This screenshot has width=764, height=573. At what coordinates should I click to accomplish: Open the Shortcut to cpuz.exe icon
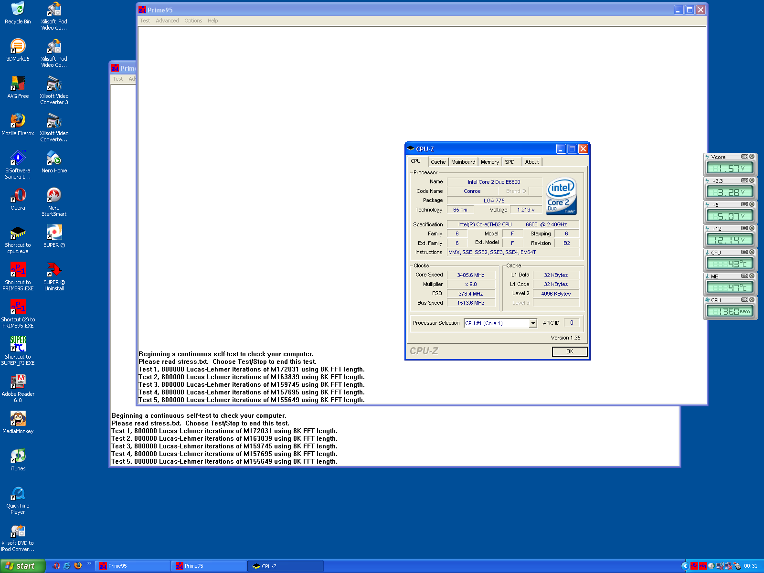tap(18, 239)
